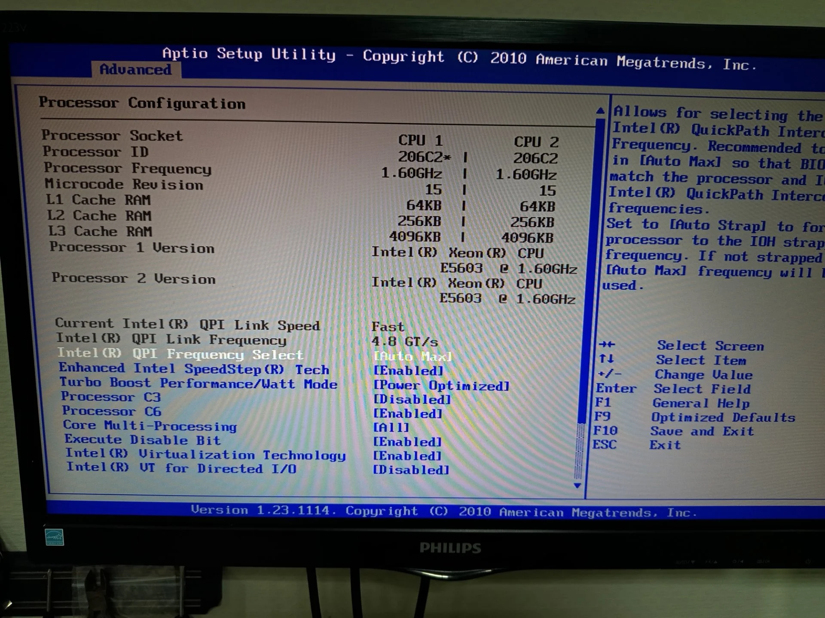Toggle Virtualization Technology [Enabled] value

(x=407, y=455)
